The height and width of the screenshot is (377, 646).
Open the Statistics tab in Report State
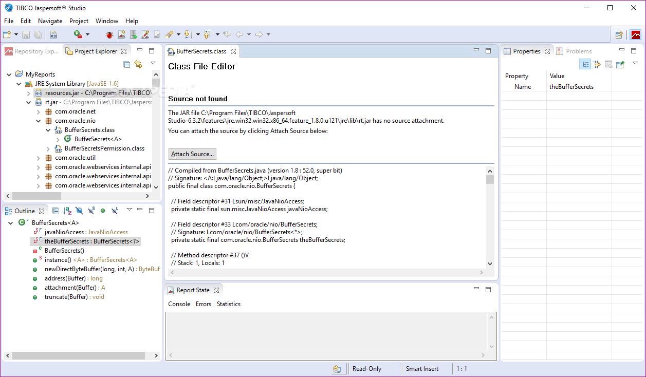229,304
